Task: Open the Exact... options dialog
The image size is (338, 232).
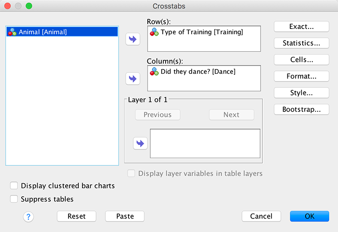Action: 302,26
